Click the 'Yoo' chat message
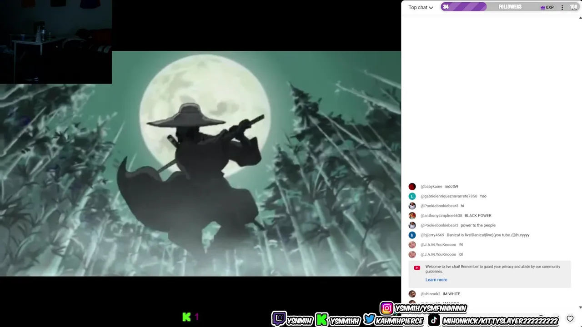Screen dimensions: 582x327 483,196
